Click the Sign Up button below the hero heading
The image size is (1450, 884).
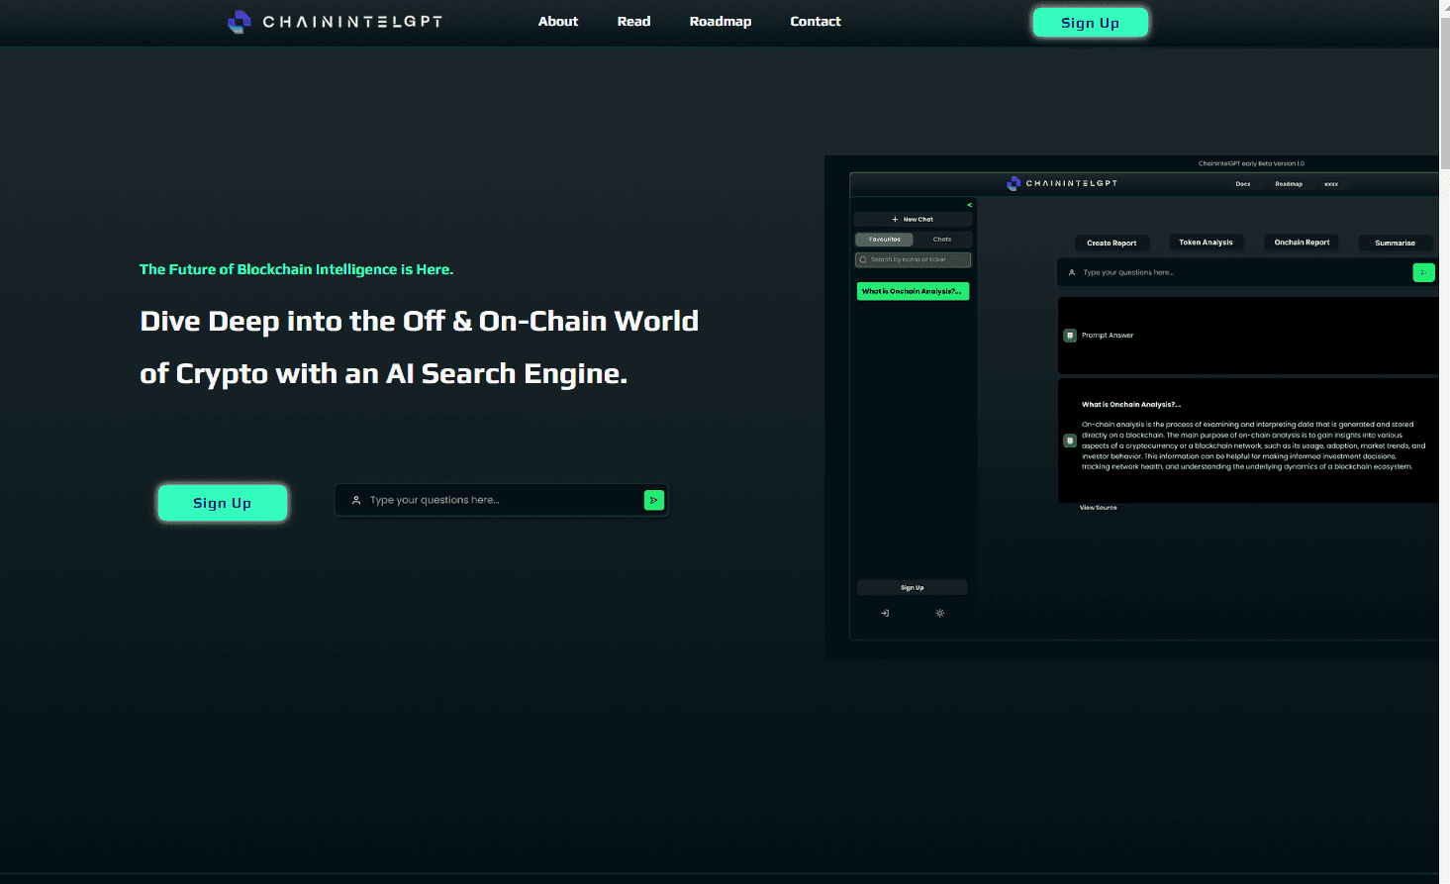[223, 503]
